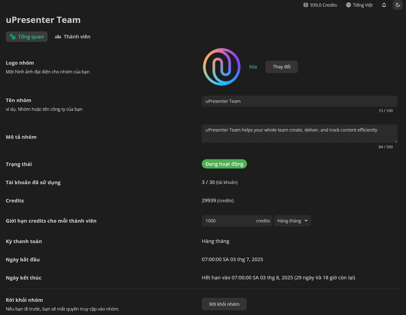406x315 pixels.
Task: Click the 84 / 500 character counter
Action: [x=386, y=147]
